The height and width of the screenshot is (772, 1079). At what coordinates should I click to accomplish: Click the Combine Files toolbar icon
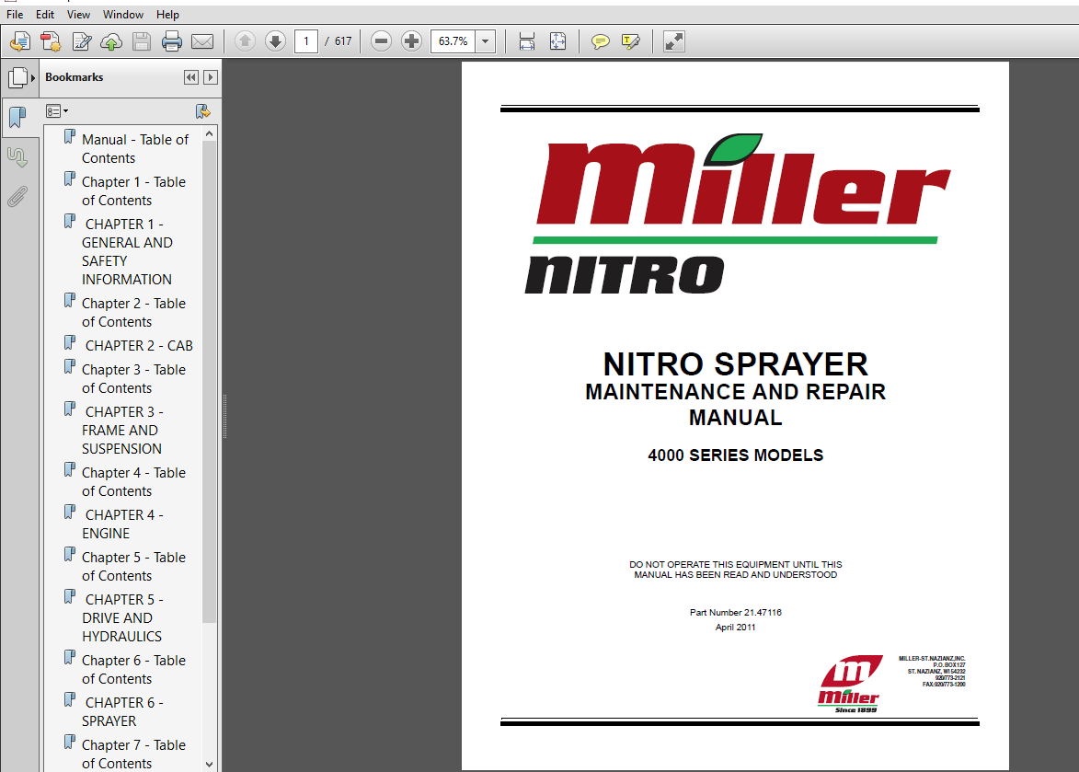[51, 42]
